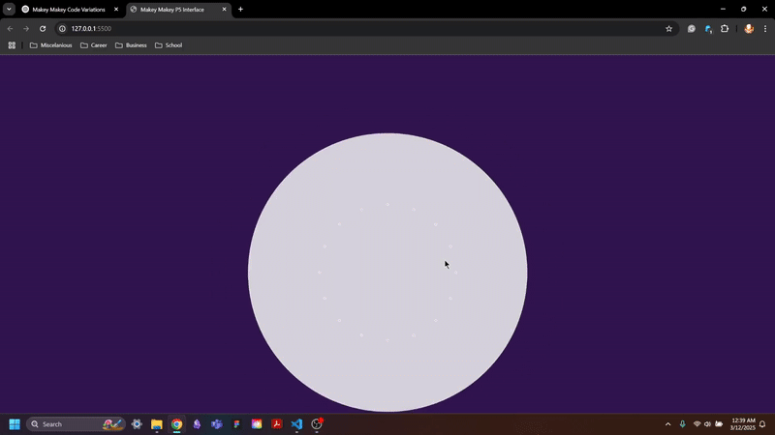
Task: Open the colorful photo app in taskbar
Action: pyautogui.click(x=257, y=424)
